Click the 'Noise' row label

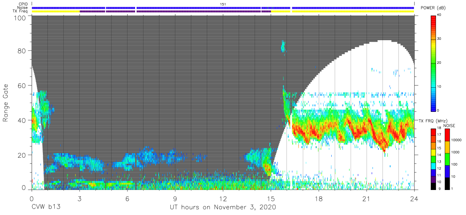click(x=22, y=8)
